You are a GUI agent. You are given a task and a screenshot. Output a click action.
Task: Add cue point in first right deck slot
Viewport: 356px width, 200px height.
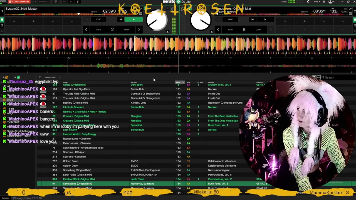pyautogui.click(x=285, y=21)
